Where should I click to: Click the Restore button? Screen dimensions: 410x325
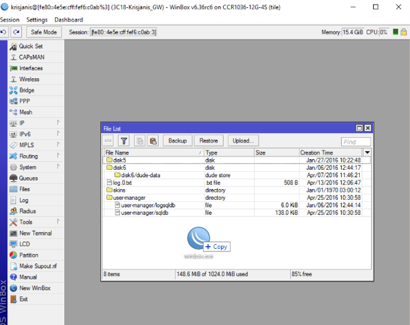pyautogui.click(x=208, y=140)
